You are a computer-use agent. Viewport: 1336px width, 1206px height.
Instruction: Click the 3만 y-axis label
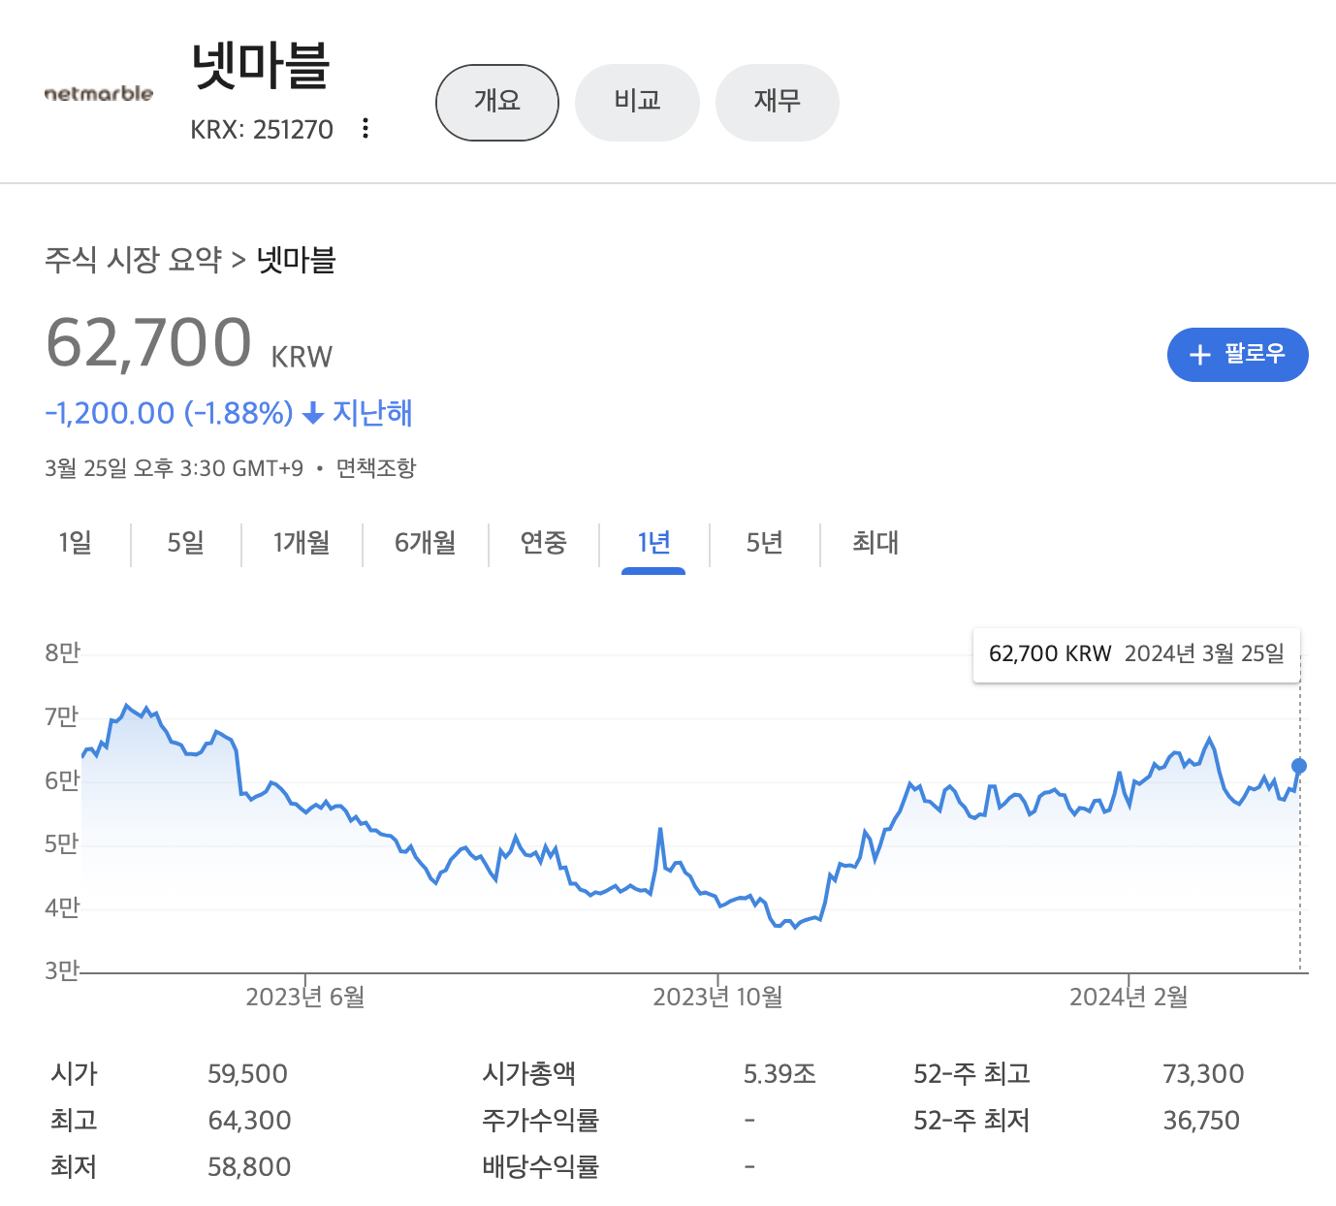point(62,970)
